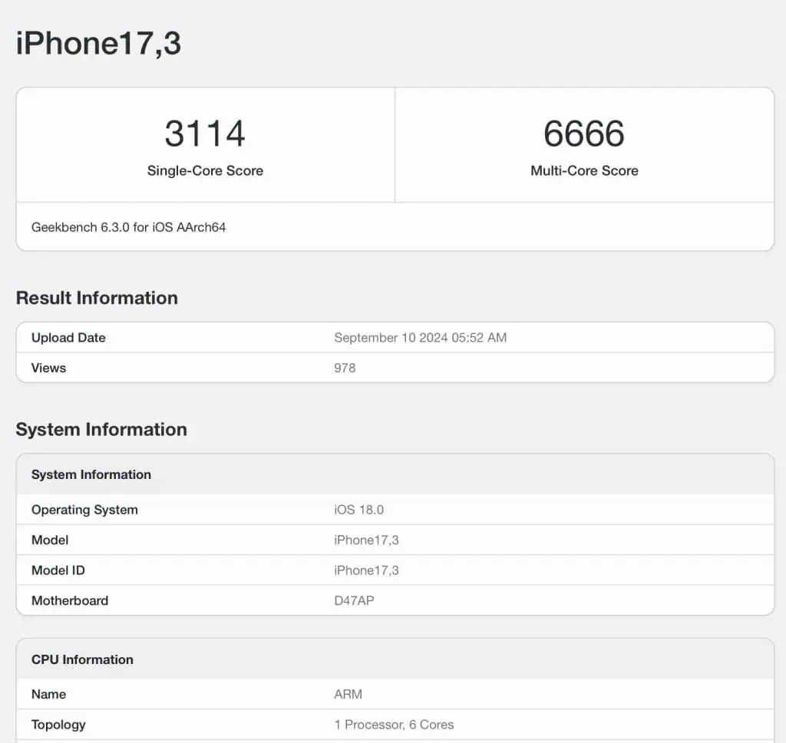The image size is (786, 743).
Task: Click the Result Information heading
Action: pos(97,298)
